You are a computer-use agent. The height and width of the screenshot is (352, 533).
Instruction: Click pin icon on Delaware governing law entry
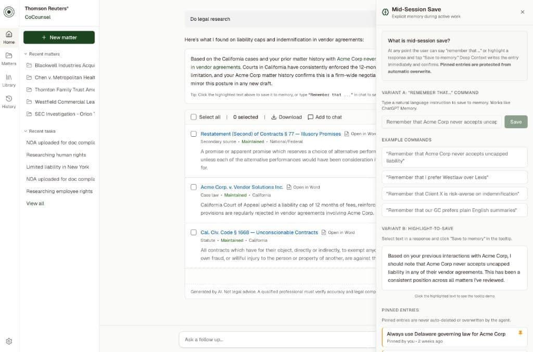pos(520,333)
